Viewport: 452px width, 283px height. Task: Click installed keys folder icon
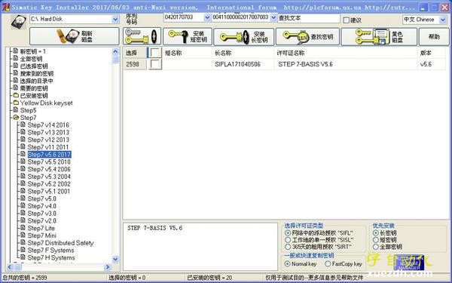click(x=16, y=95)
